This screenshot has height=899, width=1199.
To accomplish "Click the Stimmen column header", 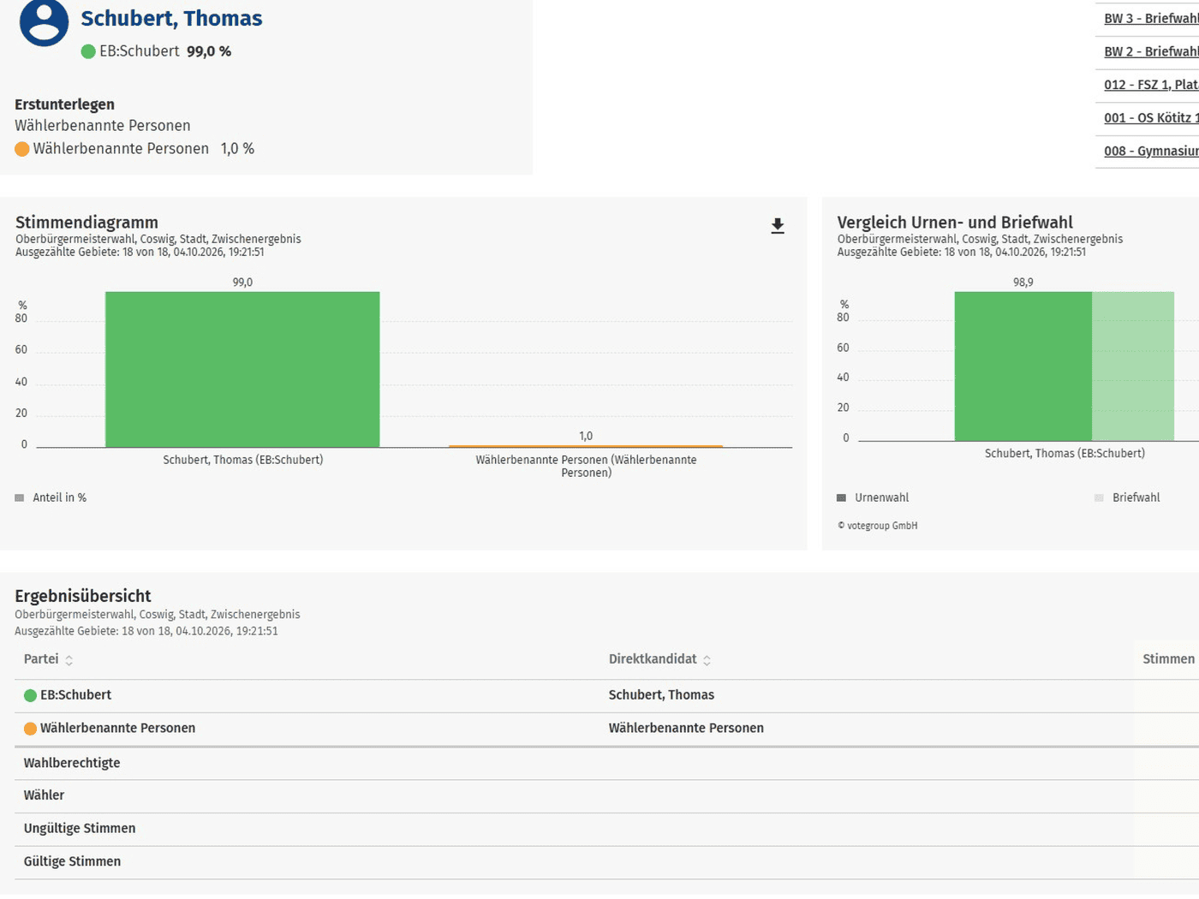I will click(x=1168, y=659).
